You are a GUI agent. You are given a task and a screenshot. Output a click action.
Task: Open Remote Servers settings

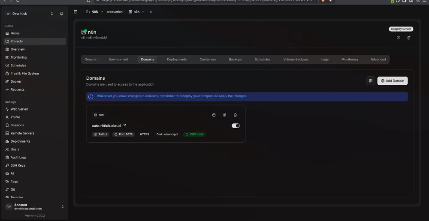click(x=35, y=133)
